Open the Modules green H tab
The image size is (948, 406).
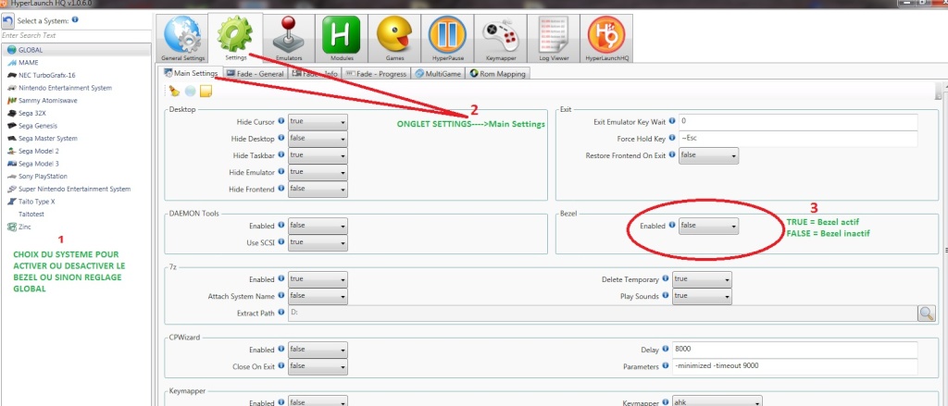(x=342, y=39)
